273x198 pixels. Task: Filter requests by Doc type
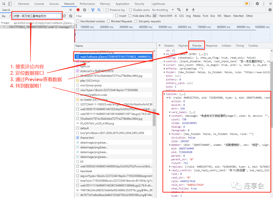click(x=213, y=16)
